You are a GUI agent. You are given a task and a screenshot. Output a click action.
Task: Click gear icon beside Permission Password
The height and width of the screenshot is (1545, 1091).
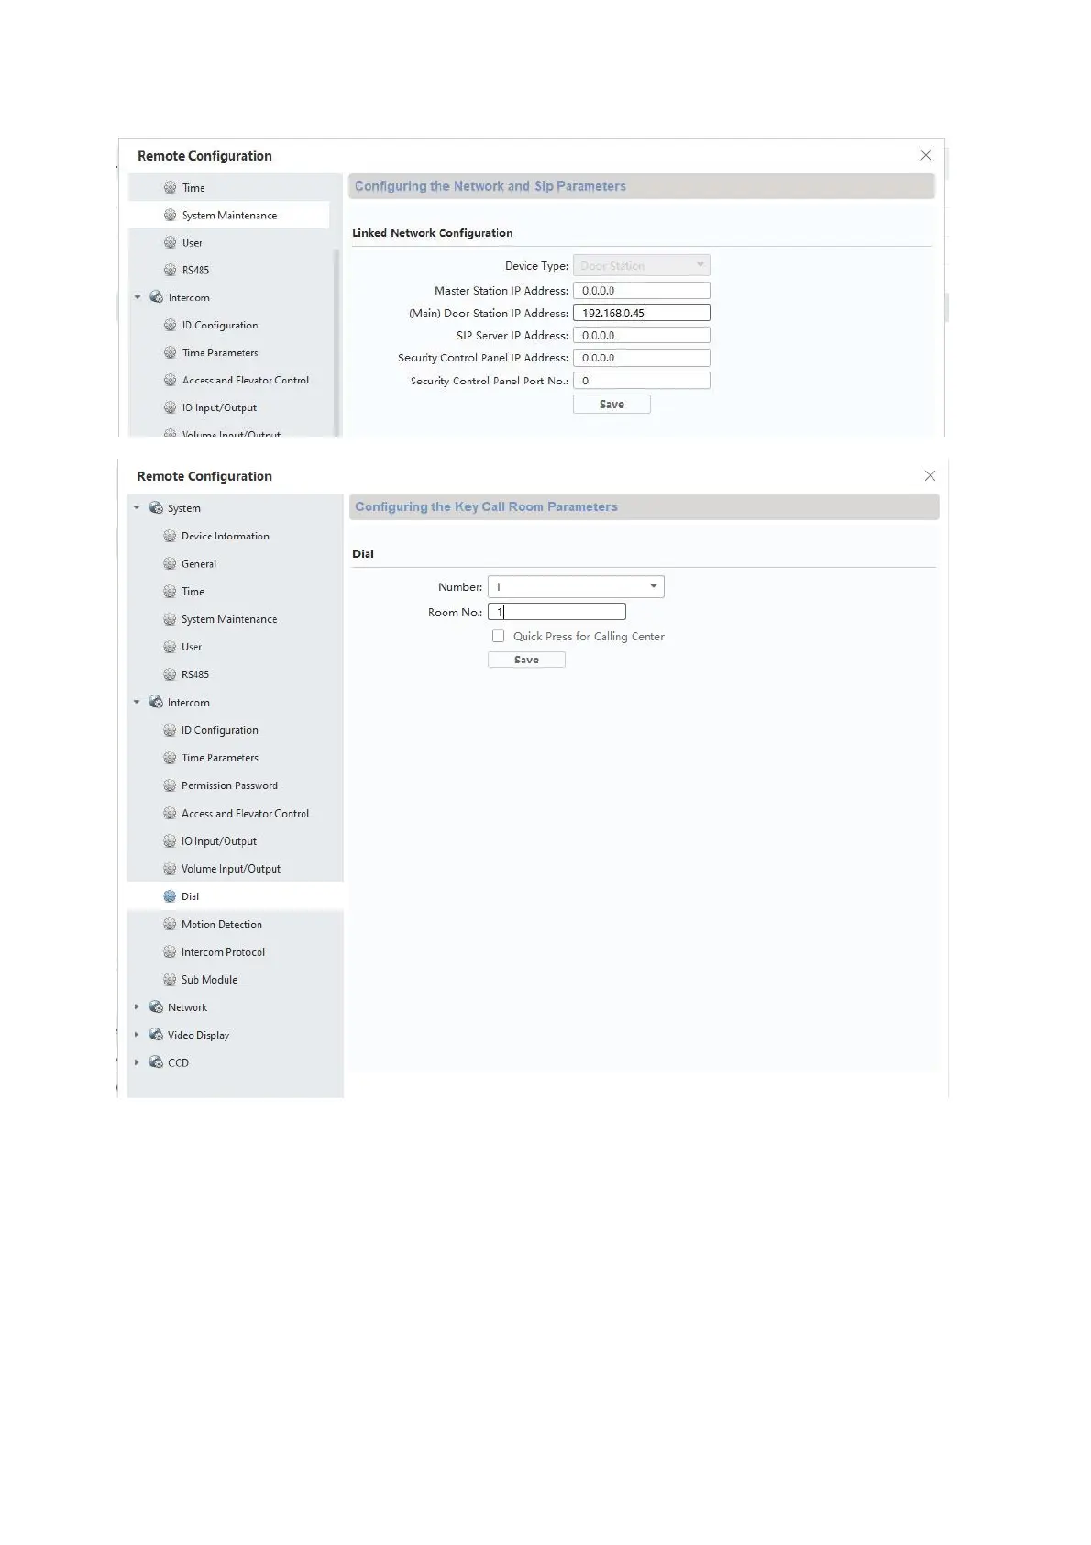tap(169, 785)
